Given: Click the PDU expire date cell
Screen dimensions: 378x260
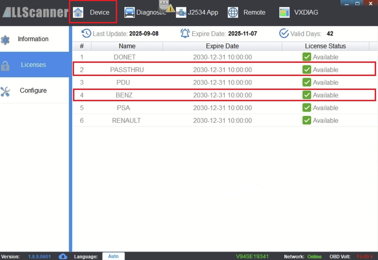Looking at the screenshot, I should pos(222,82).
